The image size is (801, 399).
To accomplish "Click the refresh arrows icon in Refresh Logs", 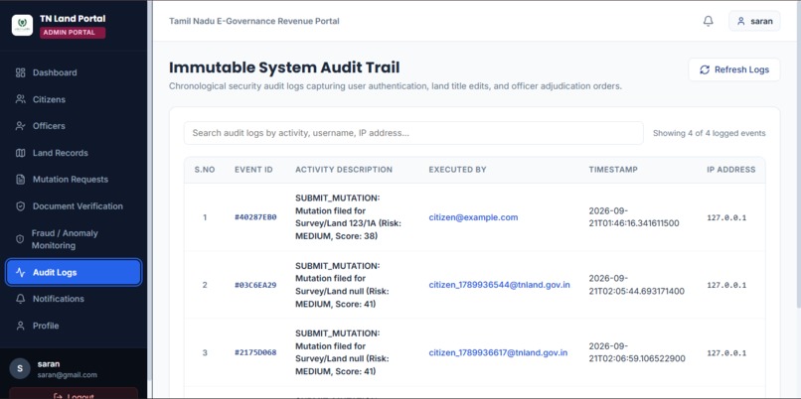I will coord(705,69).
